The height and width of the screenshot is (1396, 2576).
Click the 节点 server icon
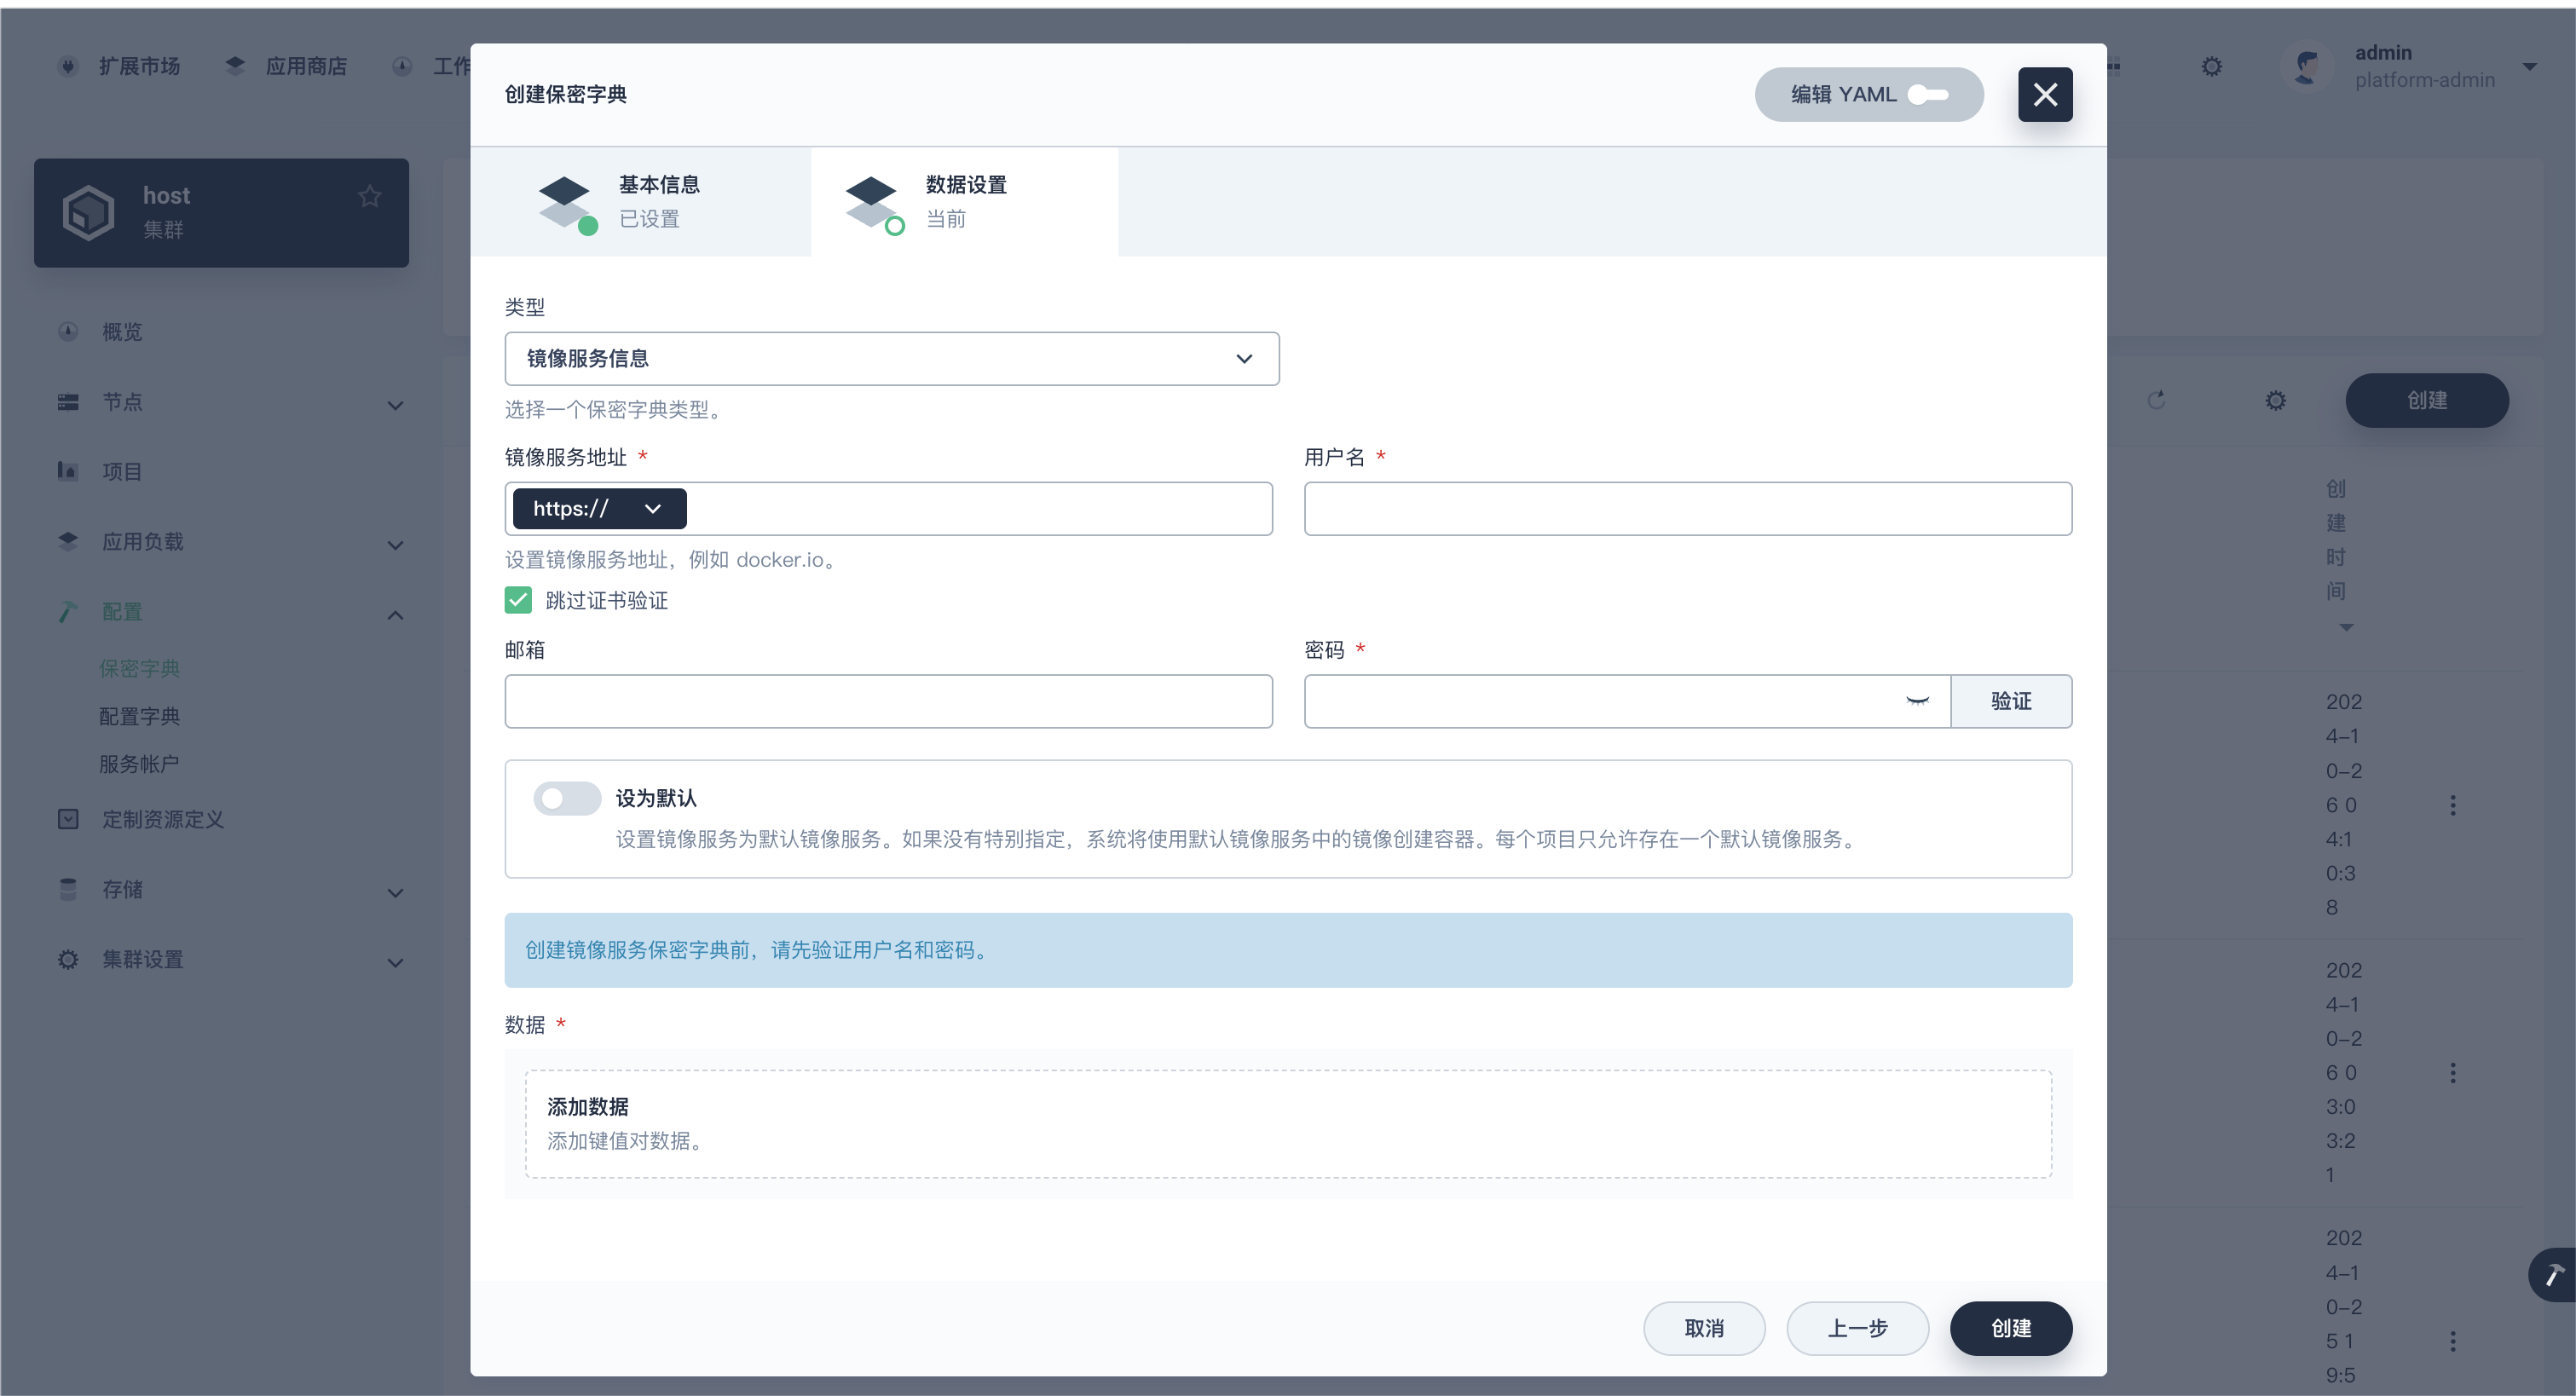[67, 402]
